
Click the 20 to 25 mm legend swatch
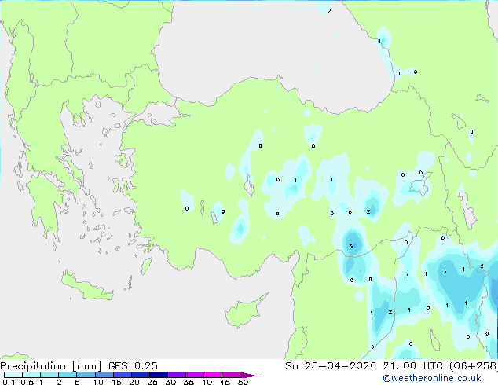pos(140,375)
